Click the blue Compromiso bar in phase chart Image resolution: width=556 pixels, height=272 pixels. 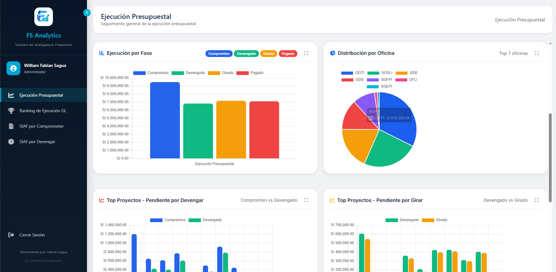point(165,120)
